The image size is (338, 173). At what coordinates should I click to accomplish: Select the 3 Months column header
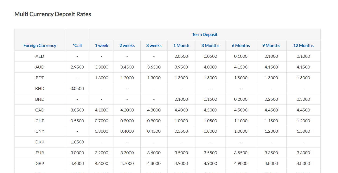[x=210, y=45]
